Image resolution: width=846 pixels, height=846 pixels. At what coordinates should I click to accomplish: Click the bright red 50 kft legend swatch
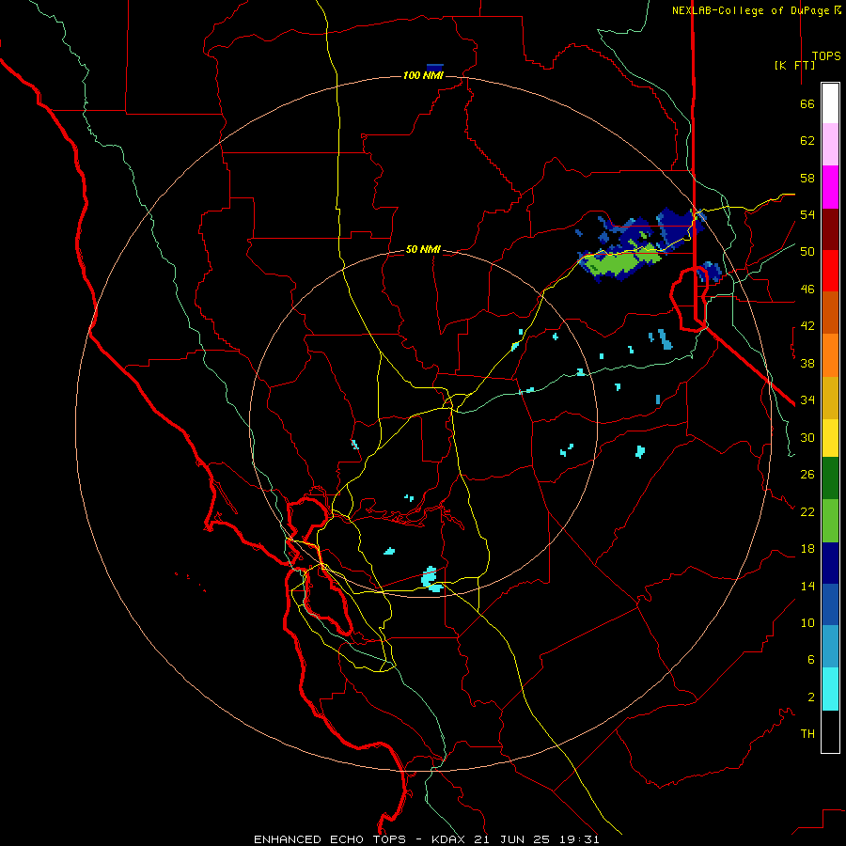[830, 271]
